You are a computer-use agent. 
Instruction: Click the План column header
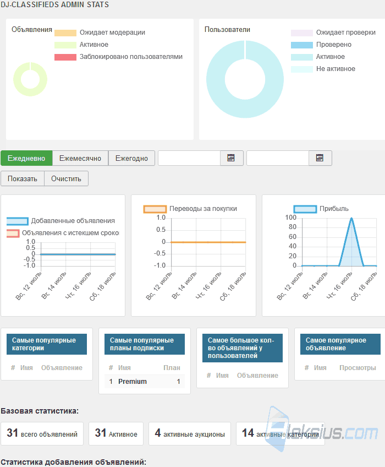(172, 368)
